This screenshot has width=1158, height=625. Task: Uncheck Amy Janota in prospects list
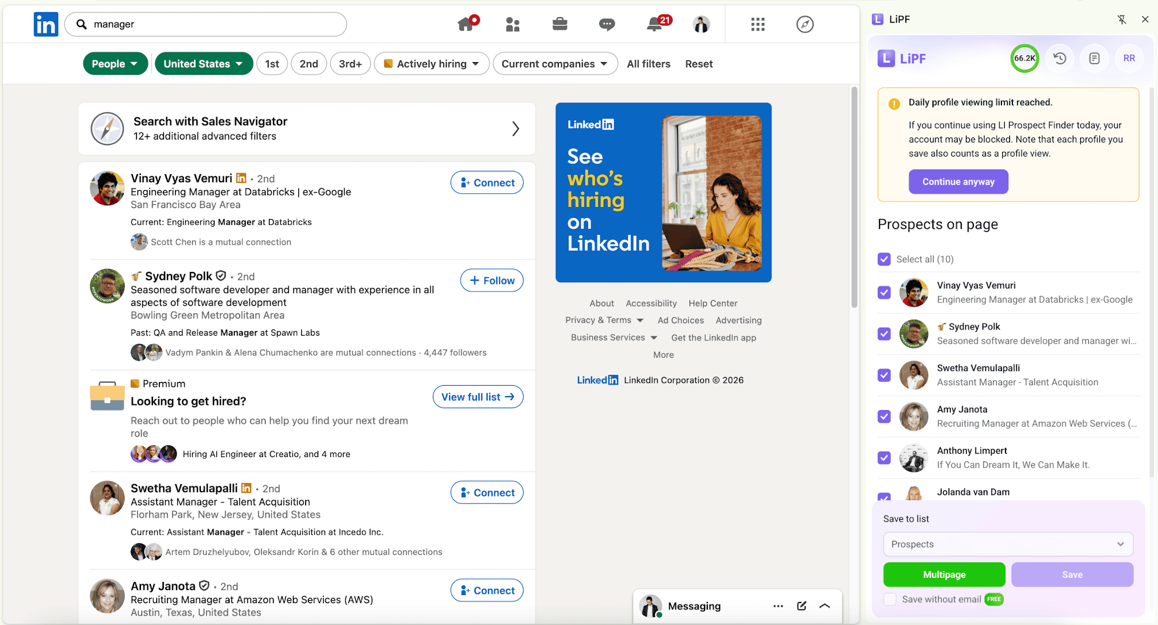pos(884,417)
